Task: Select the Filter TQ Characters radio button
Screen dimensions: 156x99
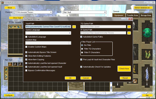Action: (82, 49)
